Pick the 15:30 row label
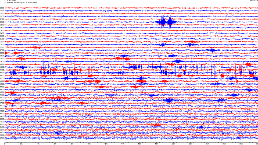Image resolution: width=258 pixels, height=145 pixels. point(2,95)
